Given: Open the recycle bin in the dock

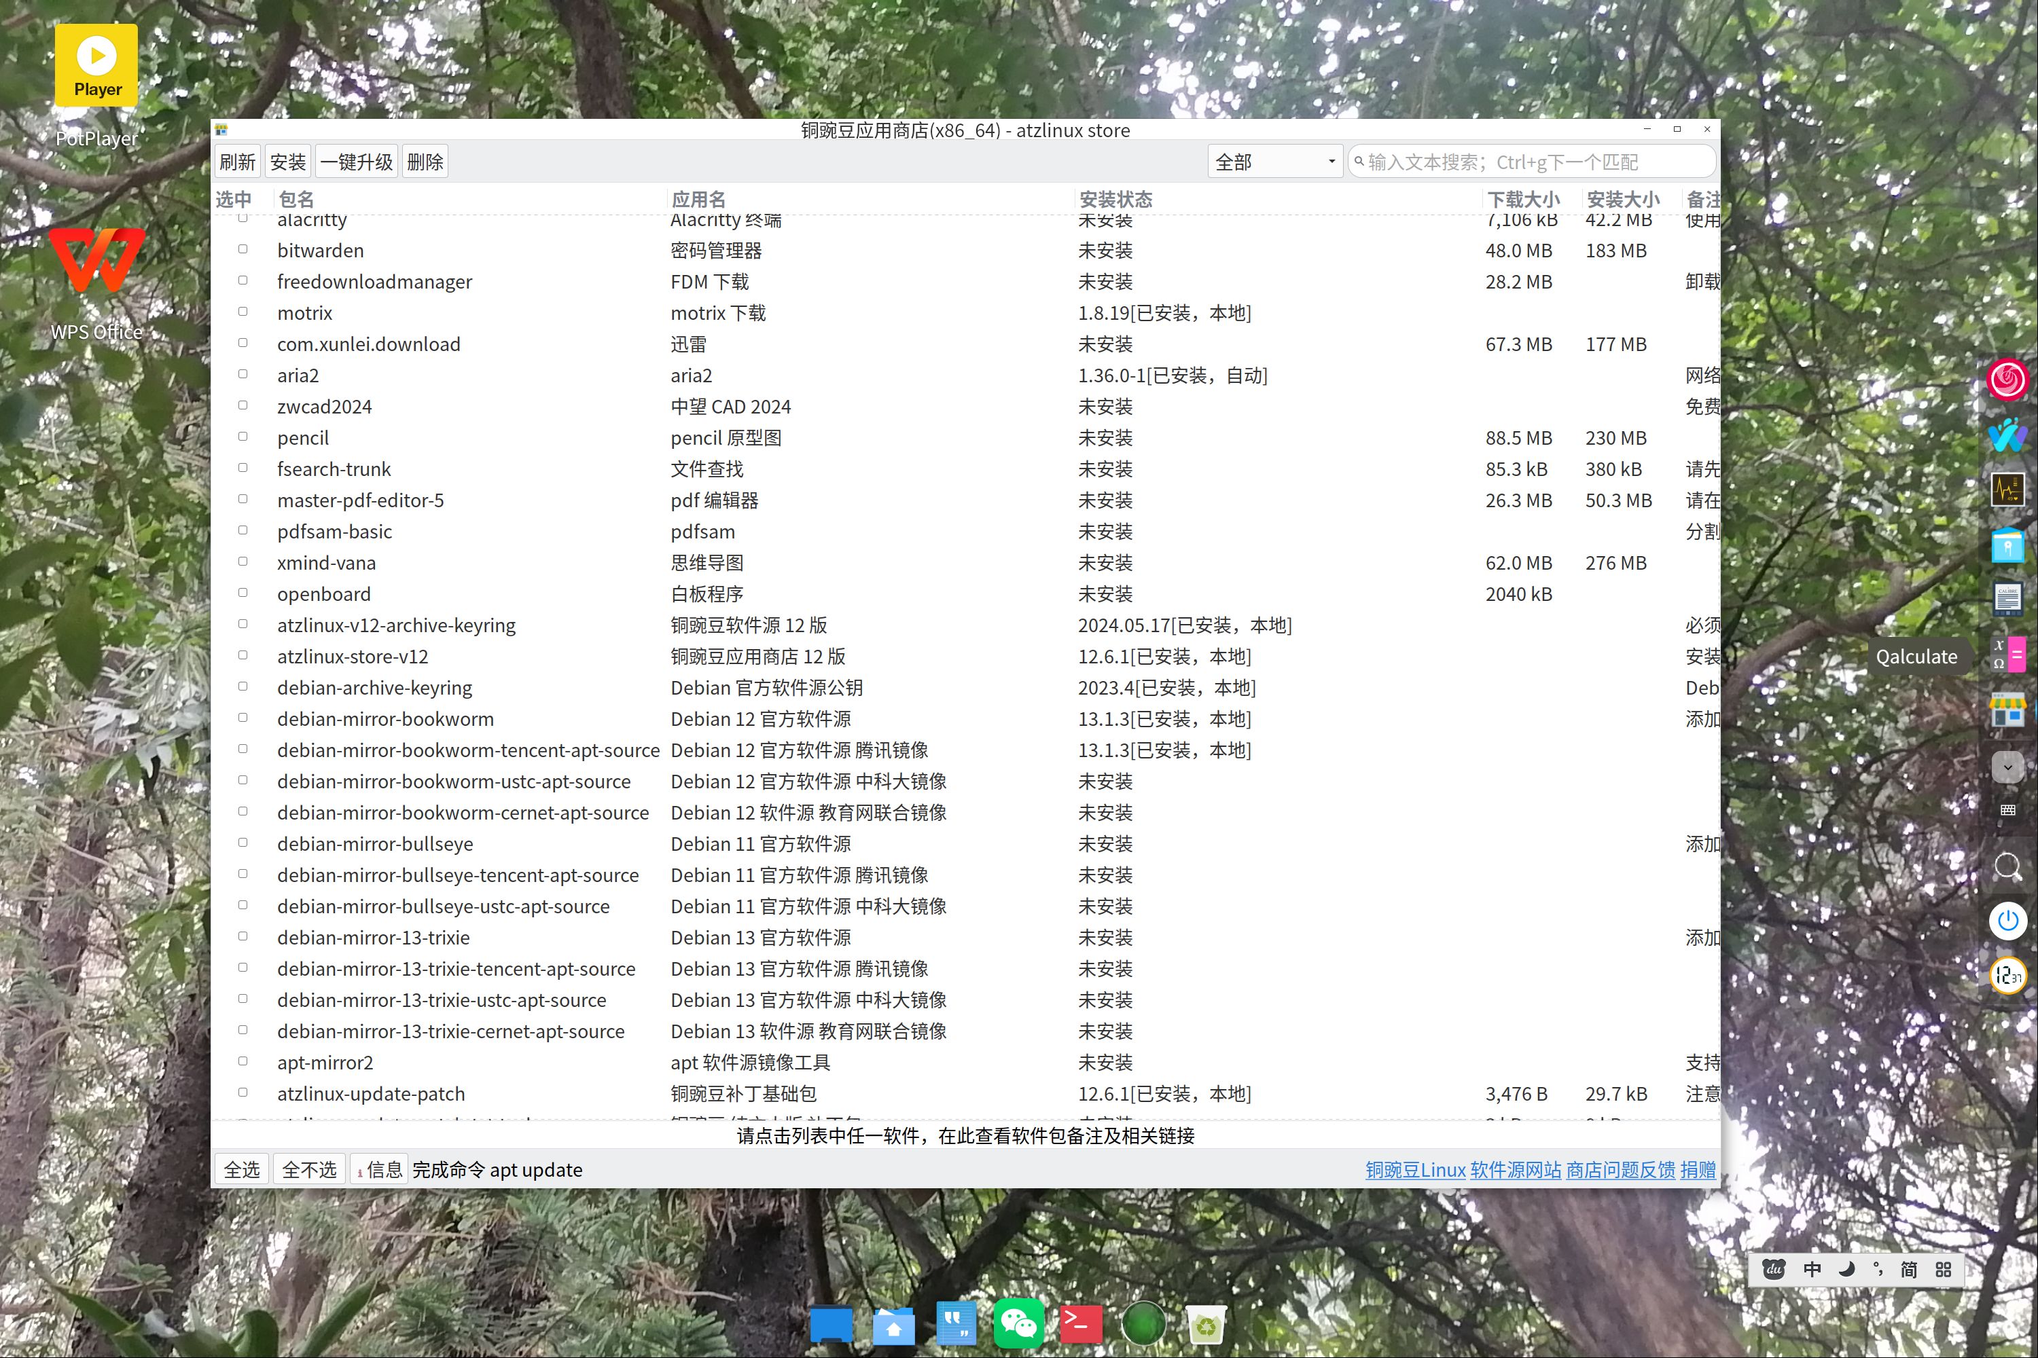Looking at the screenshot, I should click(x=1206, y=1324).
